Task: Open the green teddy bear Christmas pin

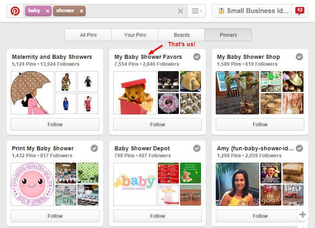Action: (190, 173)
